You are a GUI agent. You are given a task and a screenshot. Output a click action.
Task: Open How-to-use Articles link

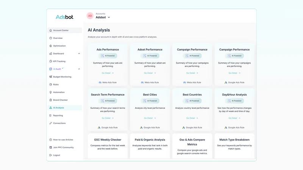(63, 140)
